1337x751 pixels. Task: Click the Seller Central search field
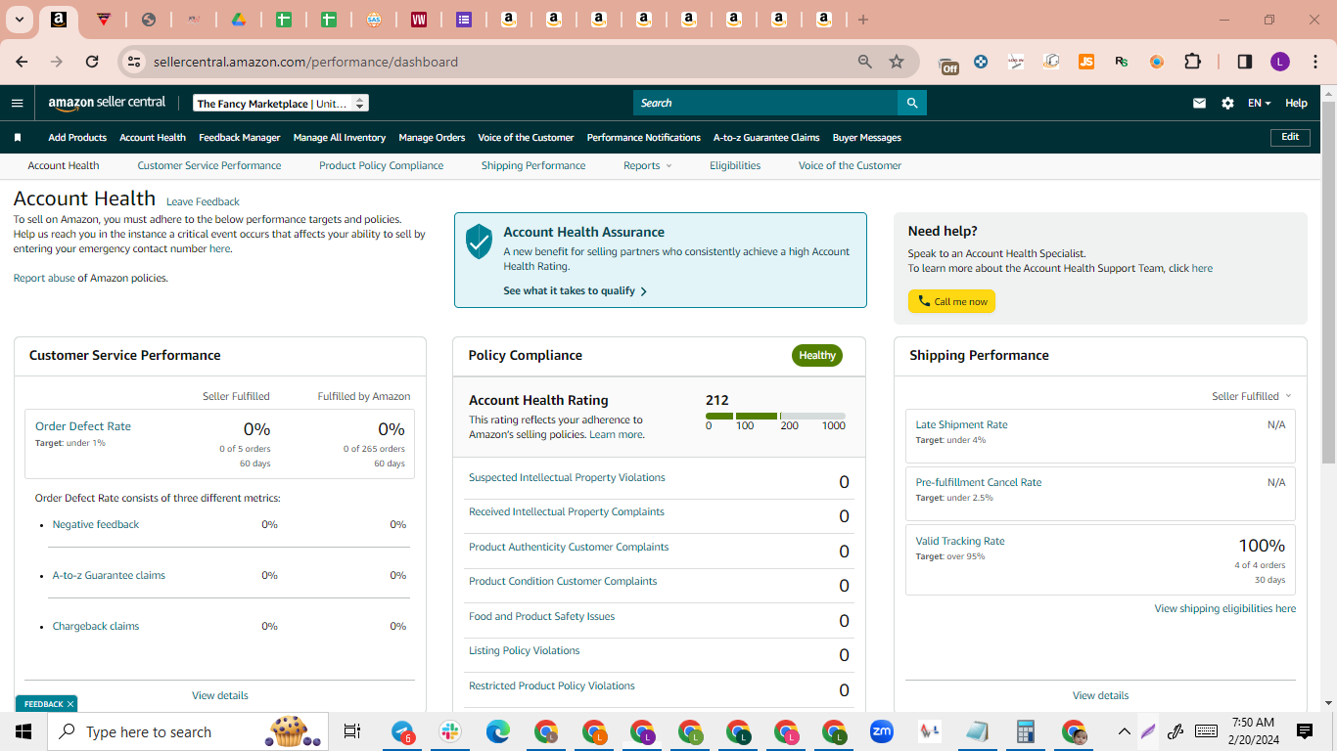tap(765, 103)
